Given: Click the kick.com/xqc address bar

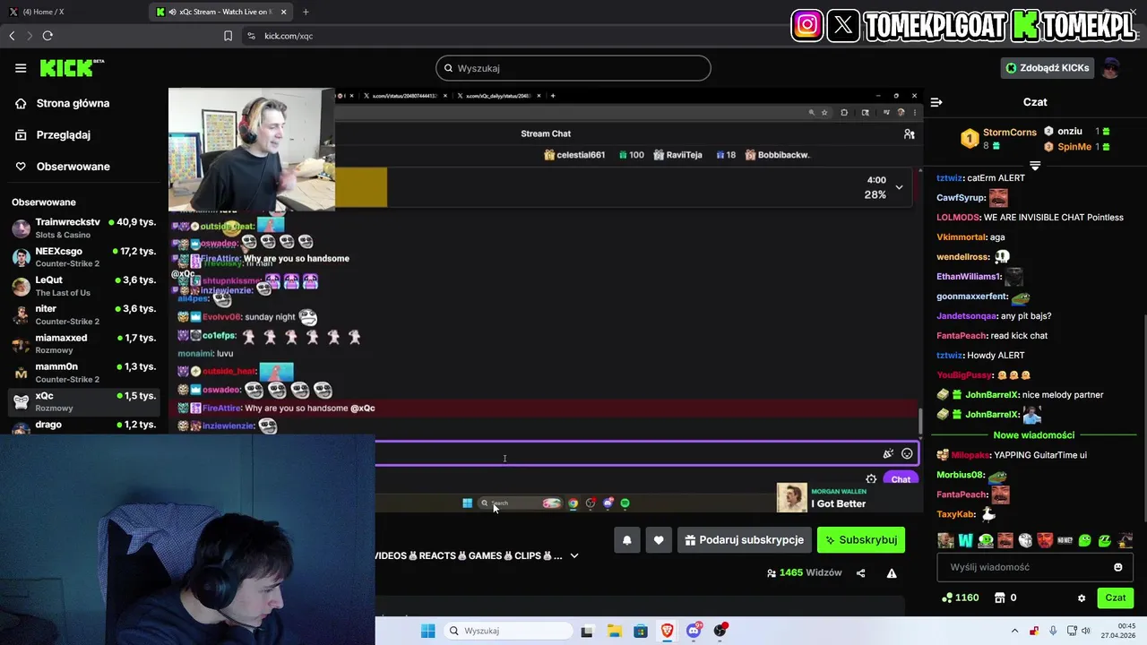Looking at the screenshot, I should click(x=288, y=36).
